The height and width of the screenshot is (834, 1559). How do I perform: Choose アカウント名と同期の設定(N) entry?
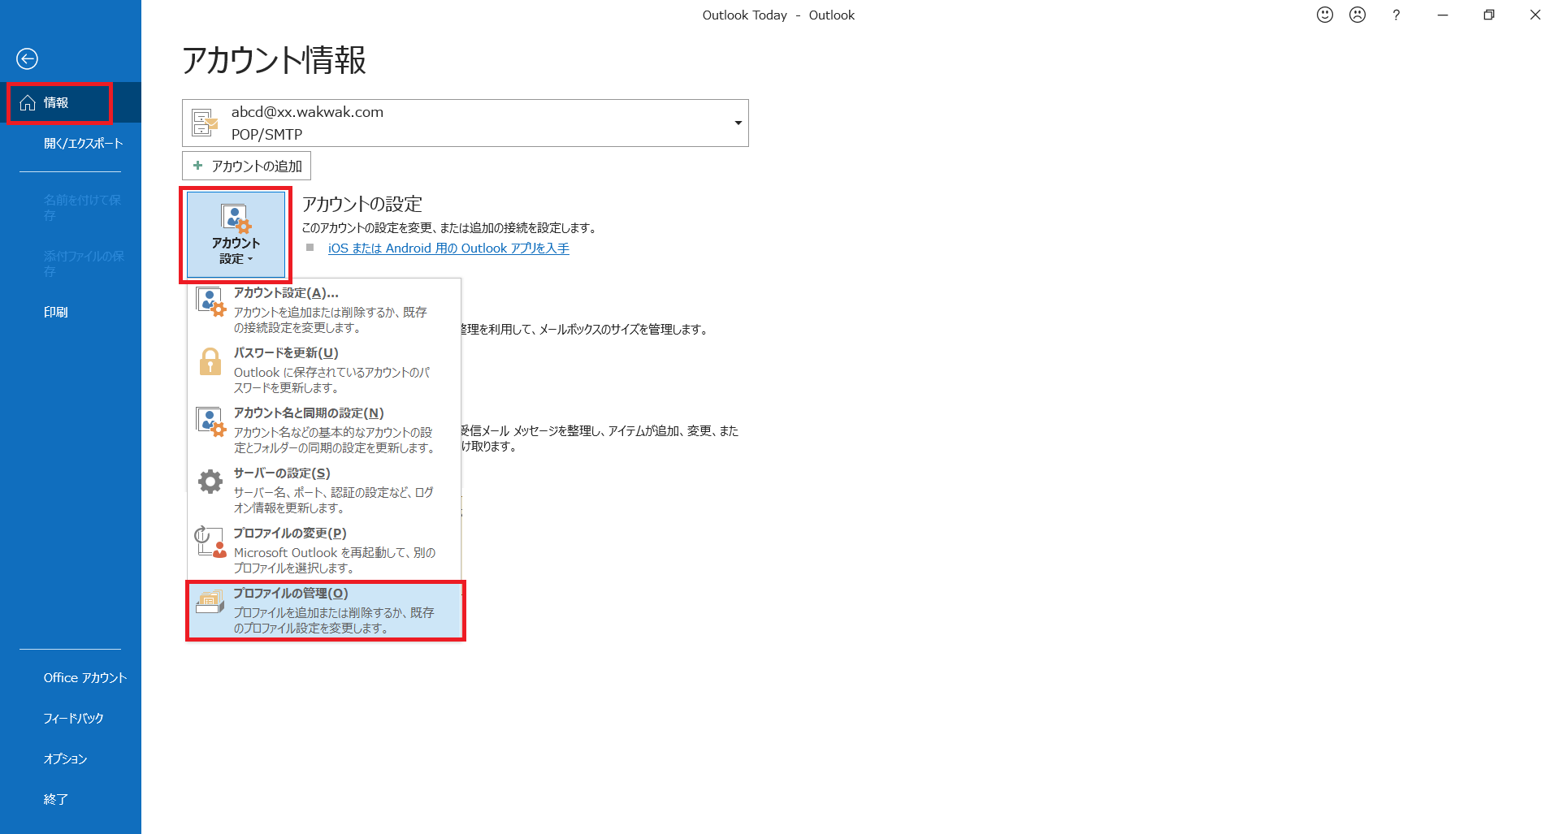click(x=324, y=430)
